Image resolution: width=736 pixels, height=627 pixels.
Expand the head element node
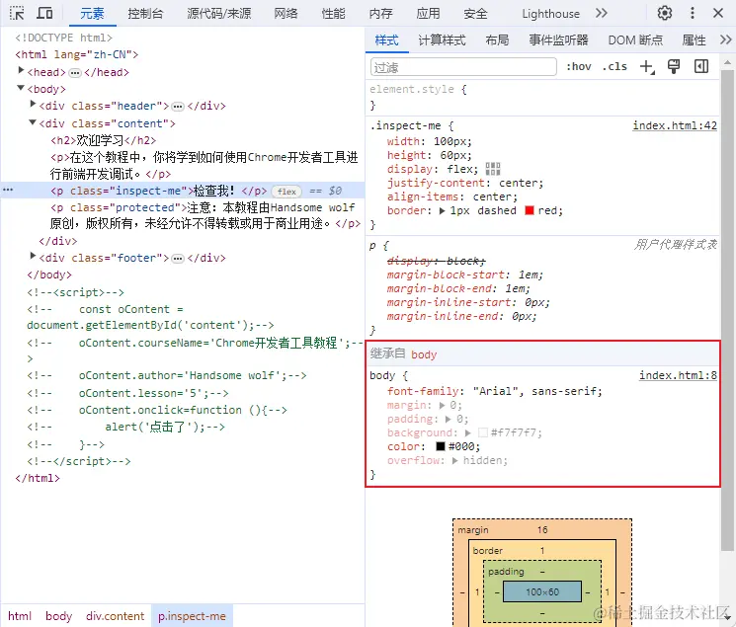21,70
